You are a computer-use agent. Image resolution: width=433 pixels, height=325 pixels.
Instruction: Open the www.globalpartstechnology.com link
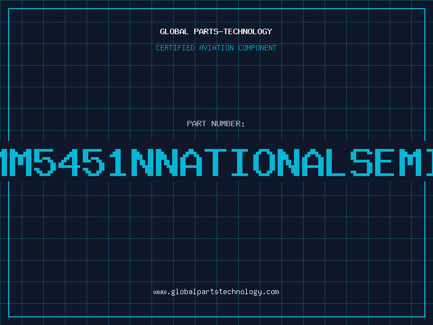click(x=216, y=292)
